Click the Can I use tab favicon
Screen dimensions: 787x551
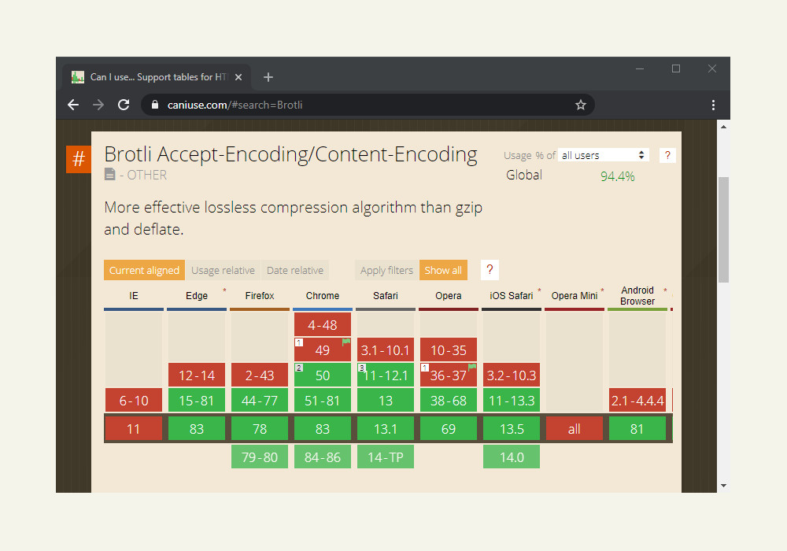78,77
